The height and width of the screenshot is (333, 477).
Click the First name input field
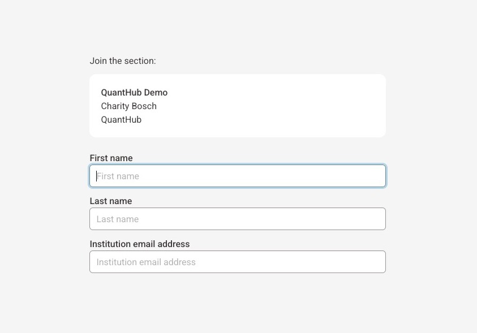(x=238, y=176)
